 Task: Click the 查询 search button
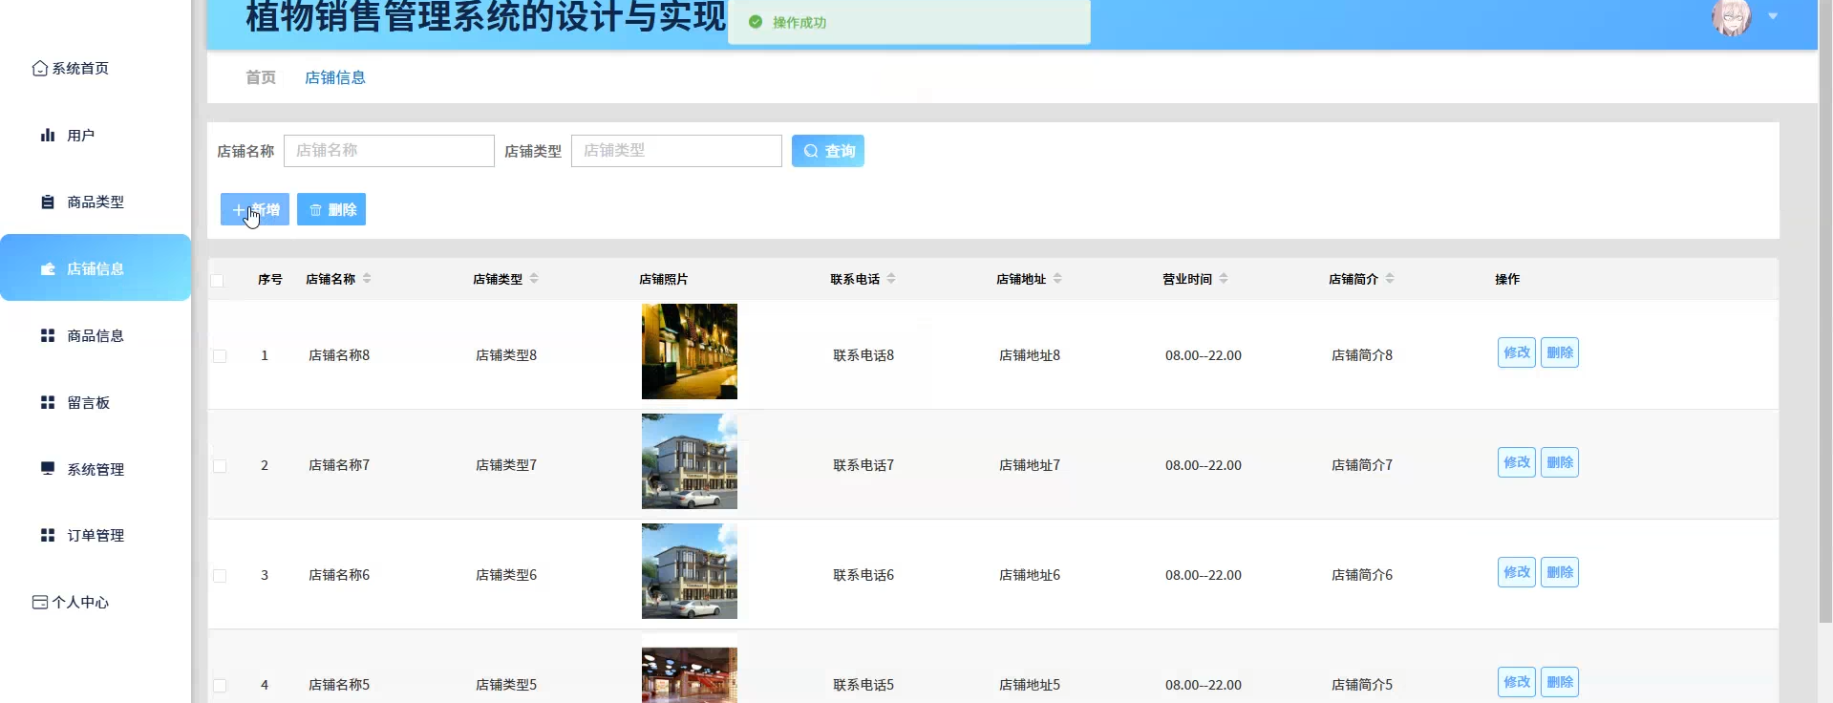click(828, 151)
